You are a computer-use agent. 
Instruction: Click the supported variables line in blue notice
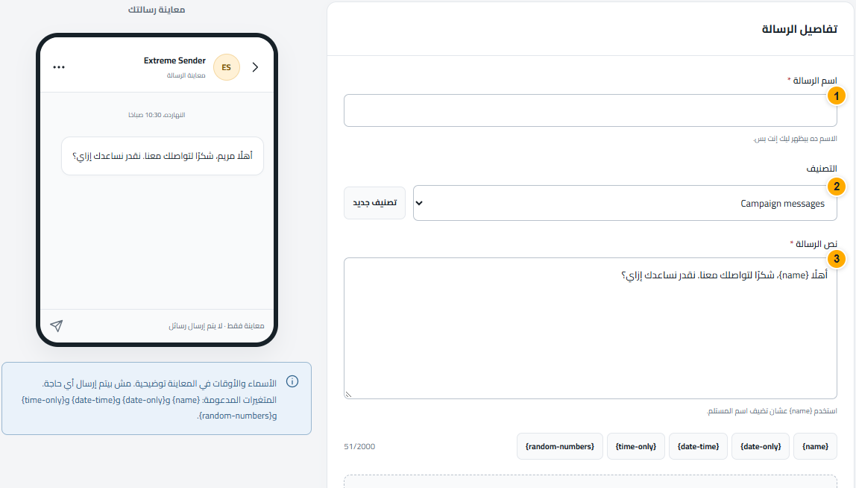pos(149,407)
